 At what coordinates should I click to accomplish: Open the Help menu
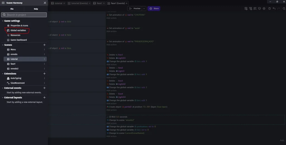[x=36, y=9]
